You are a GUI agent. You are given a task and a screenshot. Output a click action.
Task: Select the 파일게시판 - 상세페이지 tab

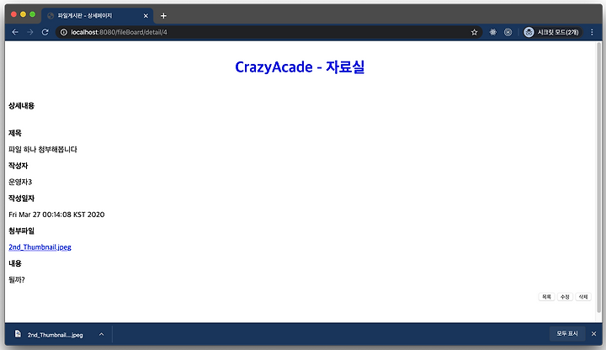[98, 16]
